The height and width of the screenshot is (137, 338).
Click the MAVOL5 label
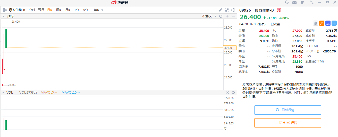coord(49,93)
